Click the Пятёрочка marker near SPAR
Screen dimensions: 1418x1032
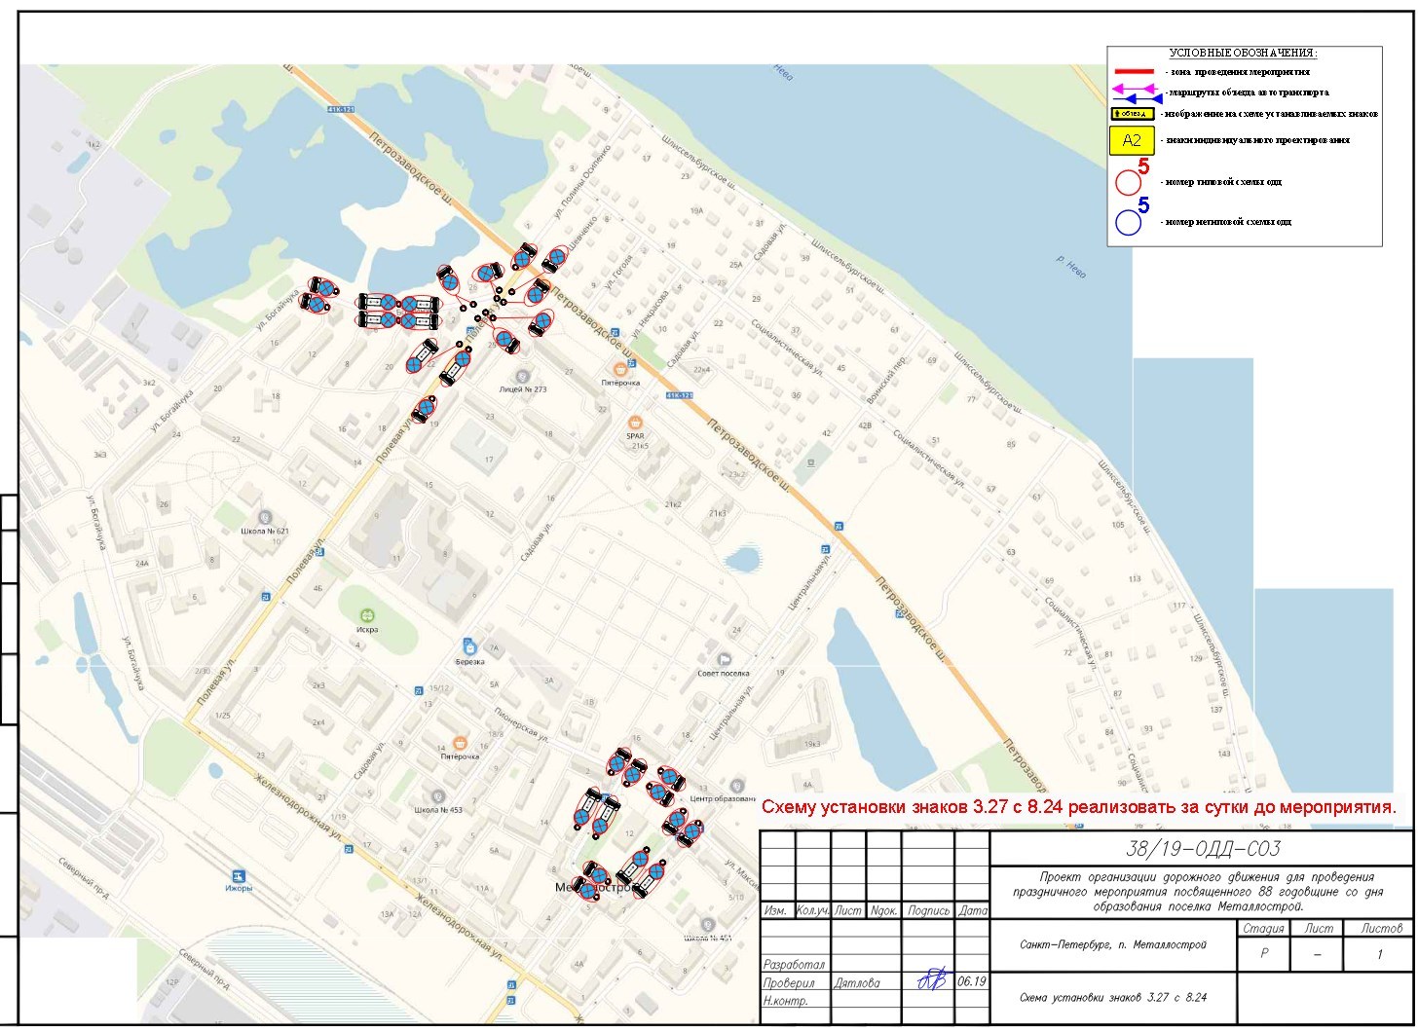(619, 368)
